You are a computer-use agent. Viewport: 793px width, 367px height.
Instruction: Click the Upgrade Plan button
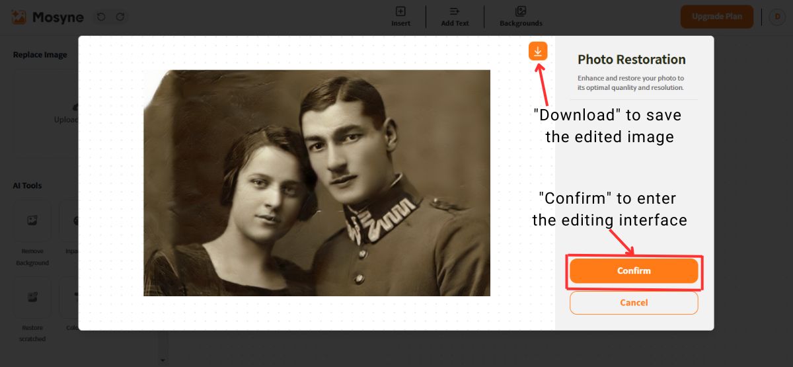(717, 17)
